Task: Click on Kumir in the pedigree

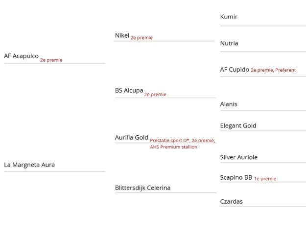Action: 229,17
